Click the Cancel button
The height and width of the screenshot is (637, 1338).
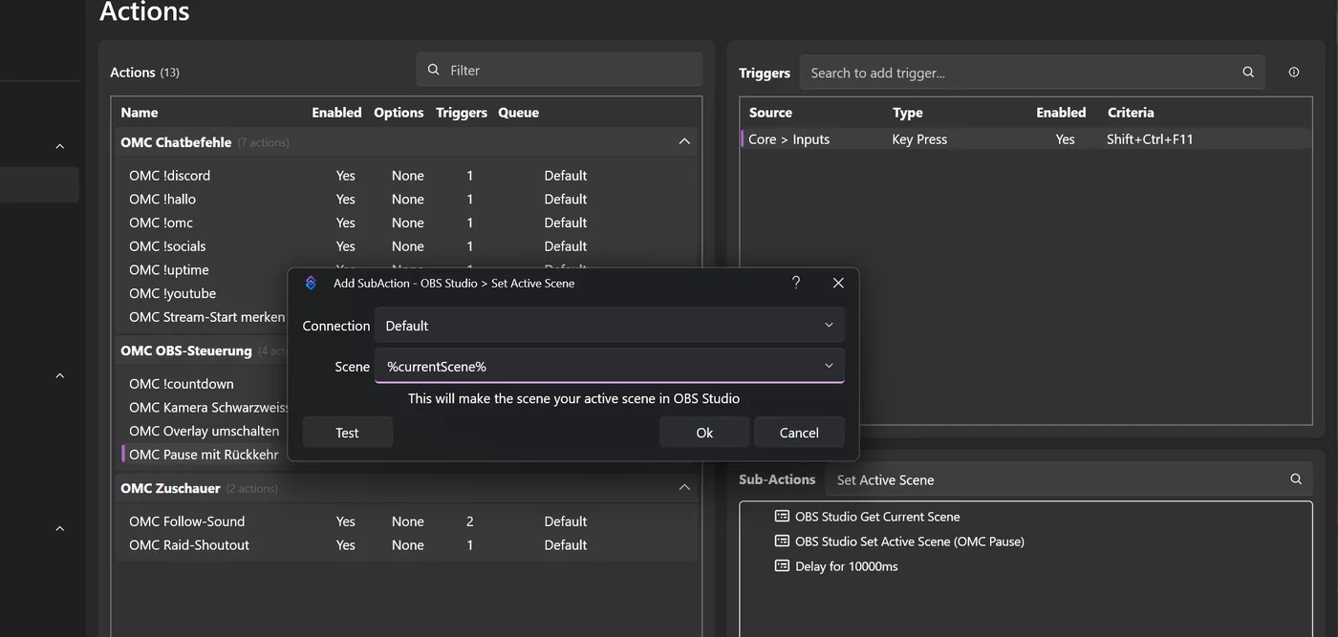tap(799, 433)
